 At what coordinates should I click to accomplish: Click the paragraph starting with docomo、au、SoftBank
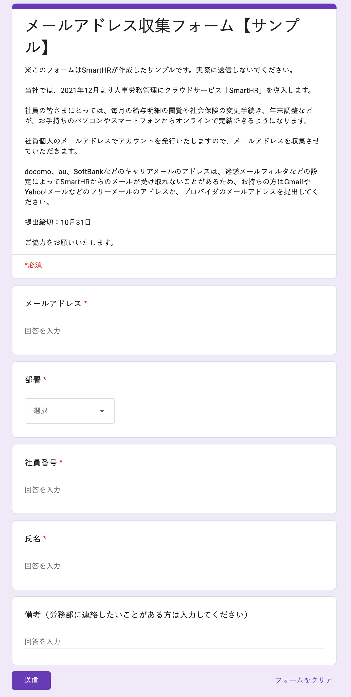[x=171, y=186]
